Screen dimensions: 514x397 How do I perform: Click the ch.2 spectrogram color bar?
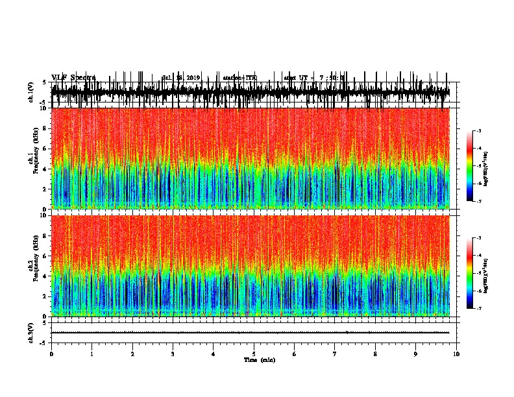pyautogui.click(x=470, y=273)
